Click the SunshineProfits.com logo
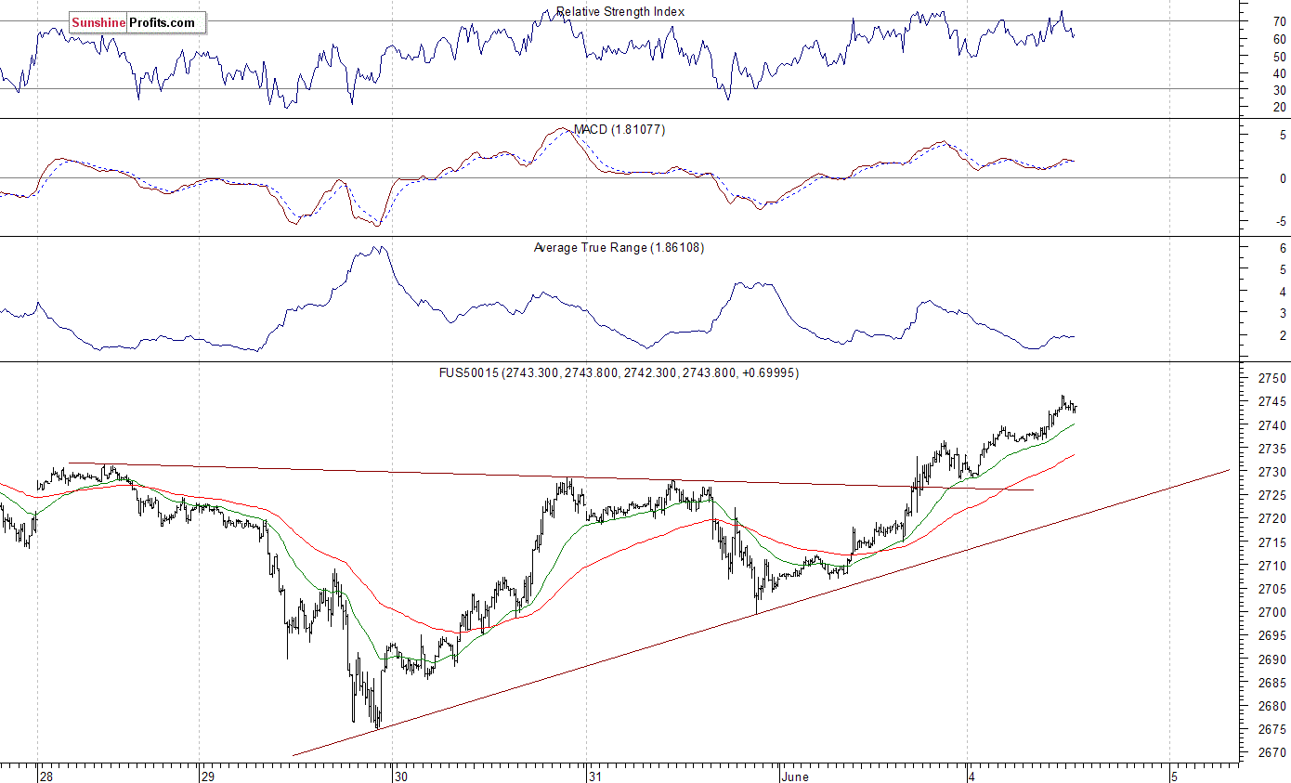Image resolution: width=1291 pixels, height=783 pixels. click(137, 22)
